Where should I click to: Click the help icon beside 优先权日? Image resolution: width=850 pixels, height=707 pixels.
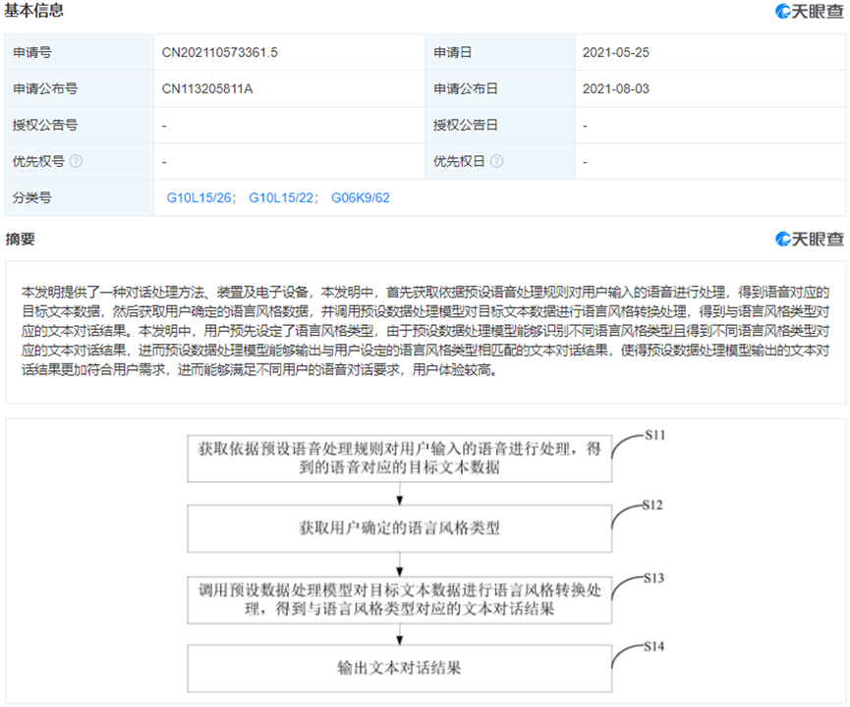[x=497, y=161]
